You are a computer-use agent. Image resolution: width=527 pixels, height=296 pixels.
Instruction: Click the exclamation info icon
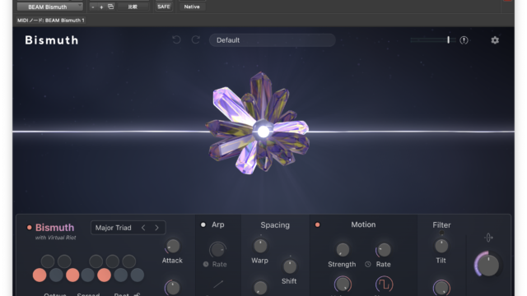pos(464,40)
